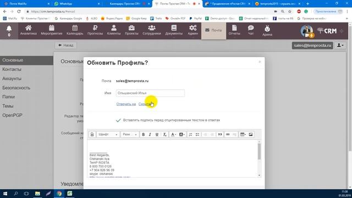352x198 pixels.
Task: Click browser reload button
Action: click(x=19, y=12)
